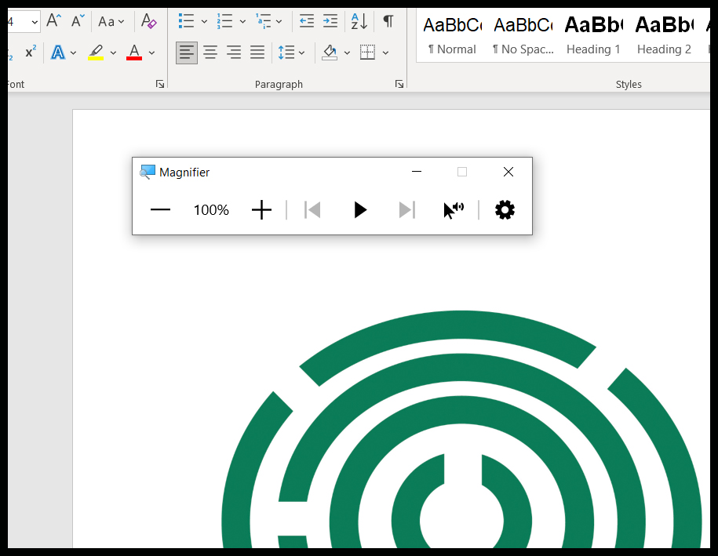
Task: Open Paragraph dialog launcher
Action: click(399, 84)
